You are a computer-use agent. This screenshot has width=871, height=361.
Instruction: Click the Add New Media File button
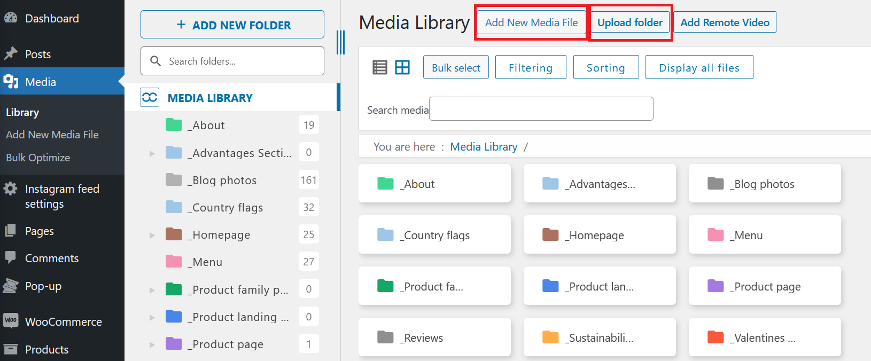click(x=531, y=22)
